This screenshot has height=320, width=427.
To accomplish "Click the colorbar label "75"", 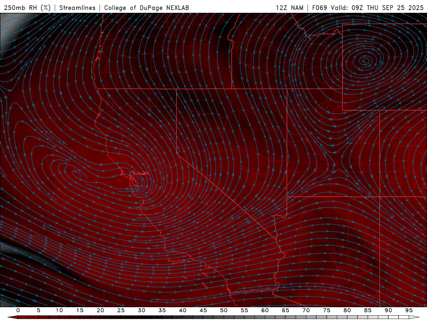I will 326,310.
